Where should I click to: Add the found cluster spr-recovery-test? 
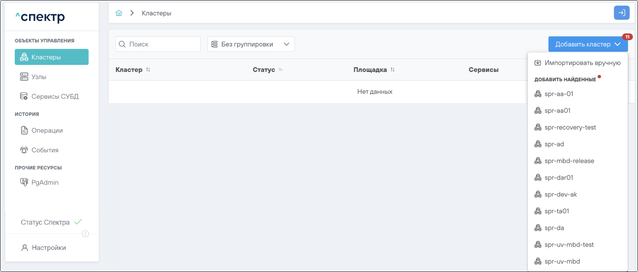(570, 127)
